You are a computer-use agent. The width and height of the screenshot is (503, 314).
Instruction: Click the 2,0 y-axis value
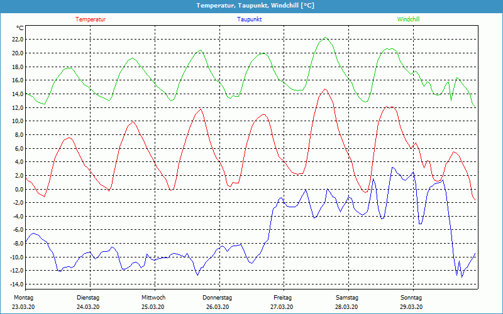click(19, 175)
